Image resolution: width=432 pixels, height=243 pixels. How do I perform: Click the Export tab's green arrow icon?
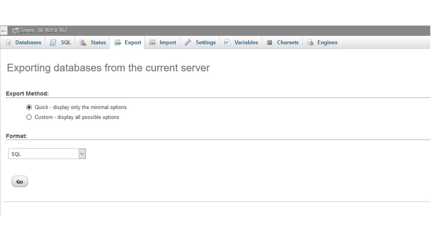click(117, 43)
